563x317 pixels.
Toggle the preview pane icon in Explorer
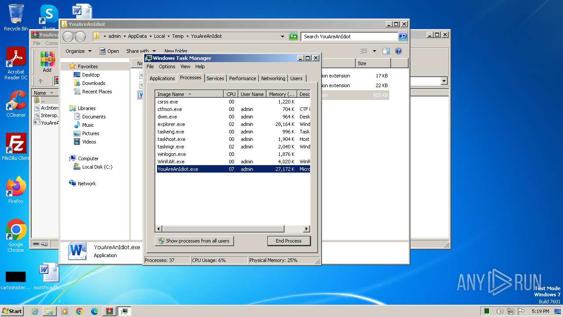386,51
